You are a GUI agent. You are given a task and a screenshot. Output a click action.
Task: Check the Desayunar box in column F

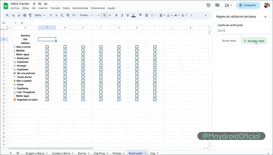point(101,58)
